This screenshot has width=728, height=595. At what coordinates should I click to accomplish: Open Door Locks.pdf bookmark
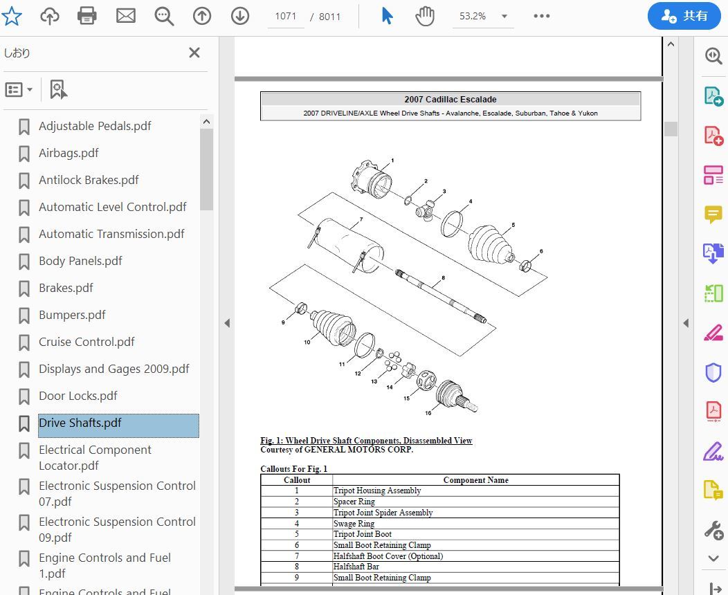[x=78, y=396]
